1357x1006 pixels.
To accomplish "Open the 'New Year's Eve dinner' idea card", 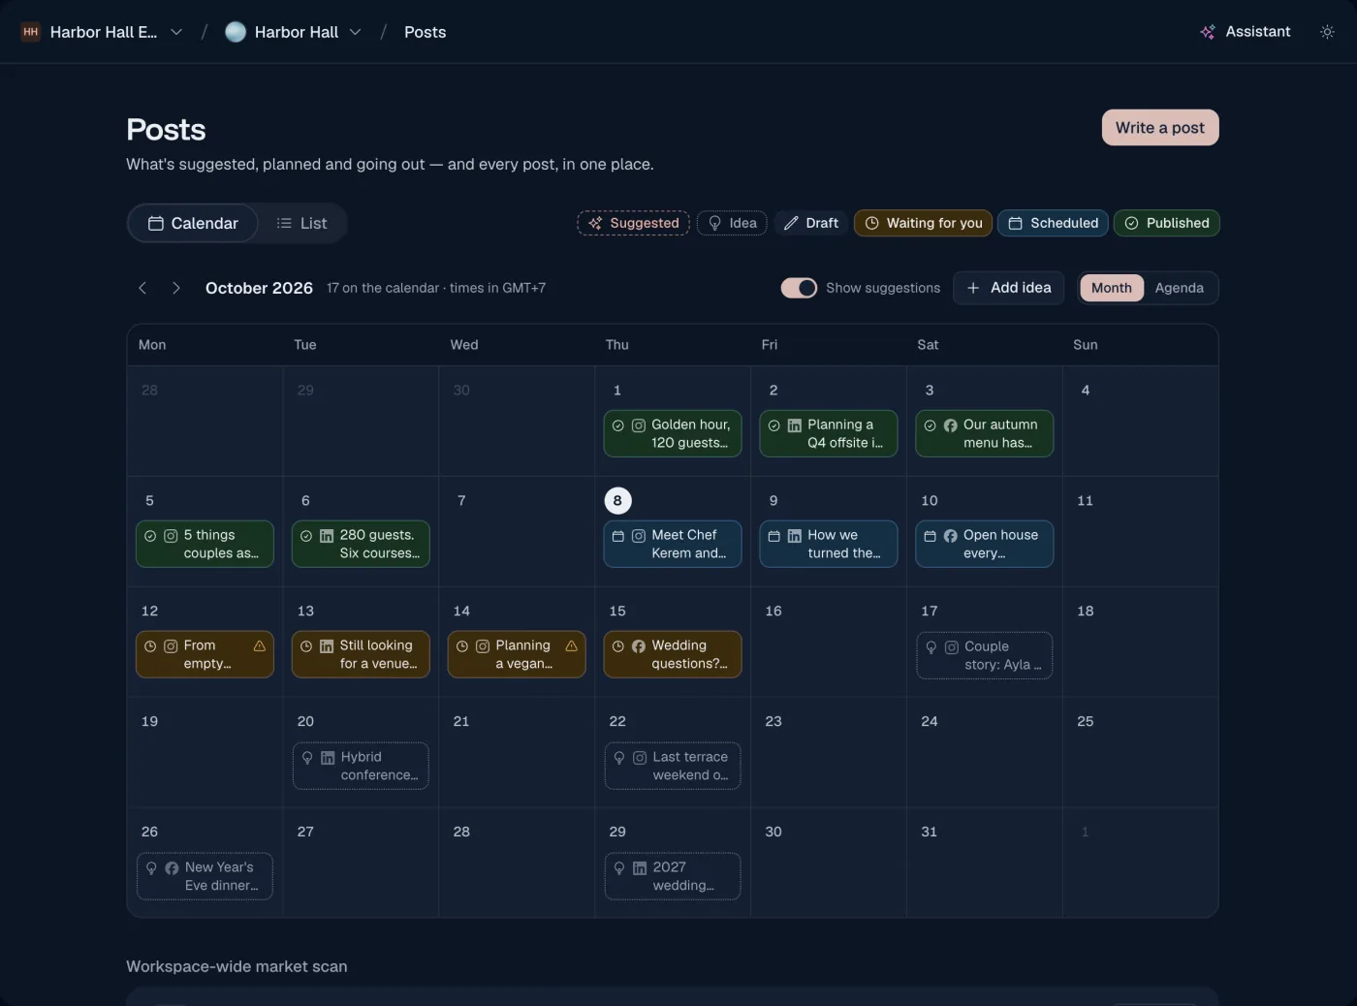I will coord(205,876).
